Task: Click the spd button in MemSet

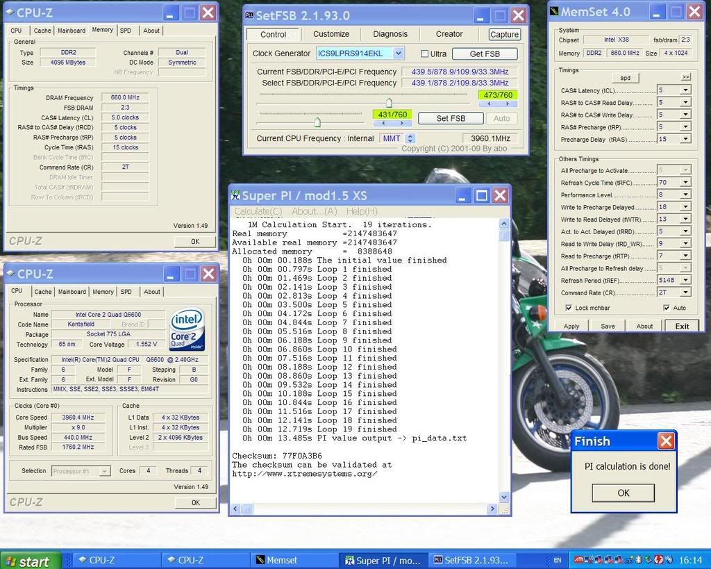Action: pyautogui.click(x=626, y=78)
